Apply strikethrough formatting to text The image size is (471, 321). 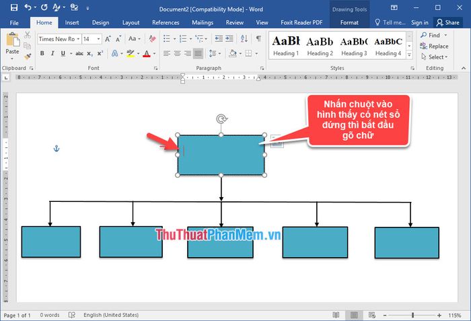point(79,53)
